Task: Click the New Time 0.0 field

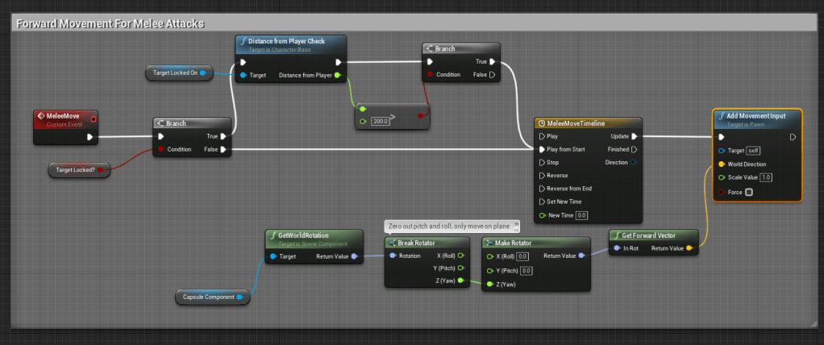Action: coord(581,215)
